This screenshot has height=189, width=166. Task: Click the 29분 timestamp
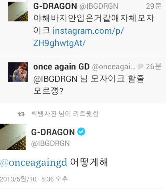click(x=154, y=6)
